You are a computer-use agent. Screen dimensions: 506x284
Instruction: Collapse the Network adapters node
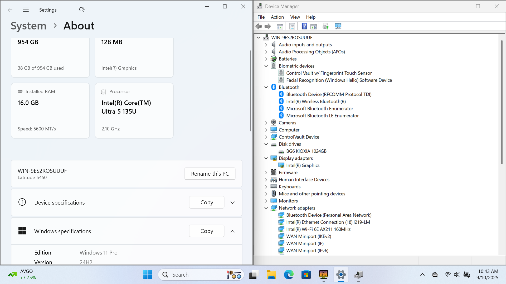266,208
